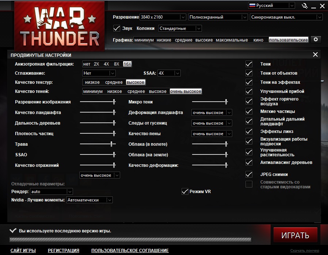Toggle the Звук checkbox
The height and width of the screenshot is (255, 328).
click(x=117, y=28)
